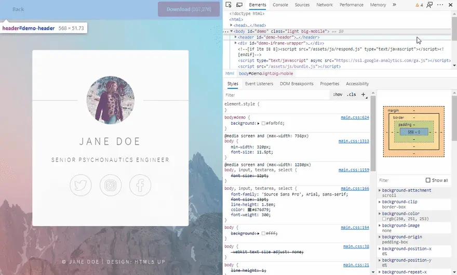This screenshot has height=275, width=457.
Task: Enable the Show all checkbox
Action: click(428, 180)
